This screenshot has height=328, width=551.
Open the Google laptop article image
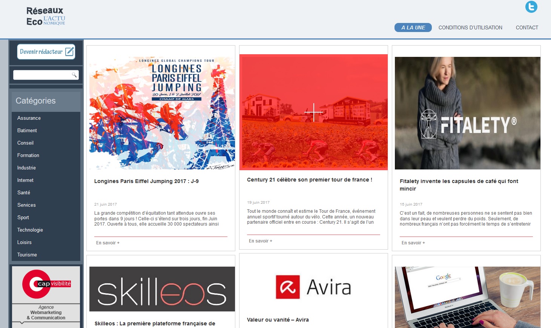(468, 297)
